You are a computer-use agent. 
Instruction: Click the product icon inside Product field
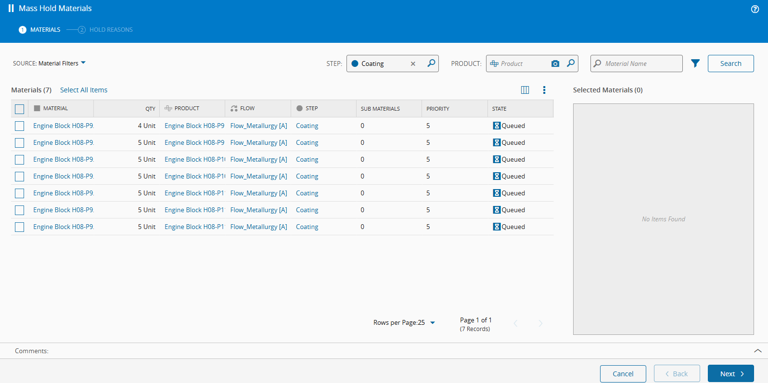(494, 64)
